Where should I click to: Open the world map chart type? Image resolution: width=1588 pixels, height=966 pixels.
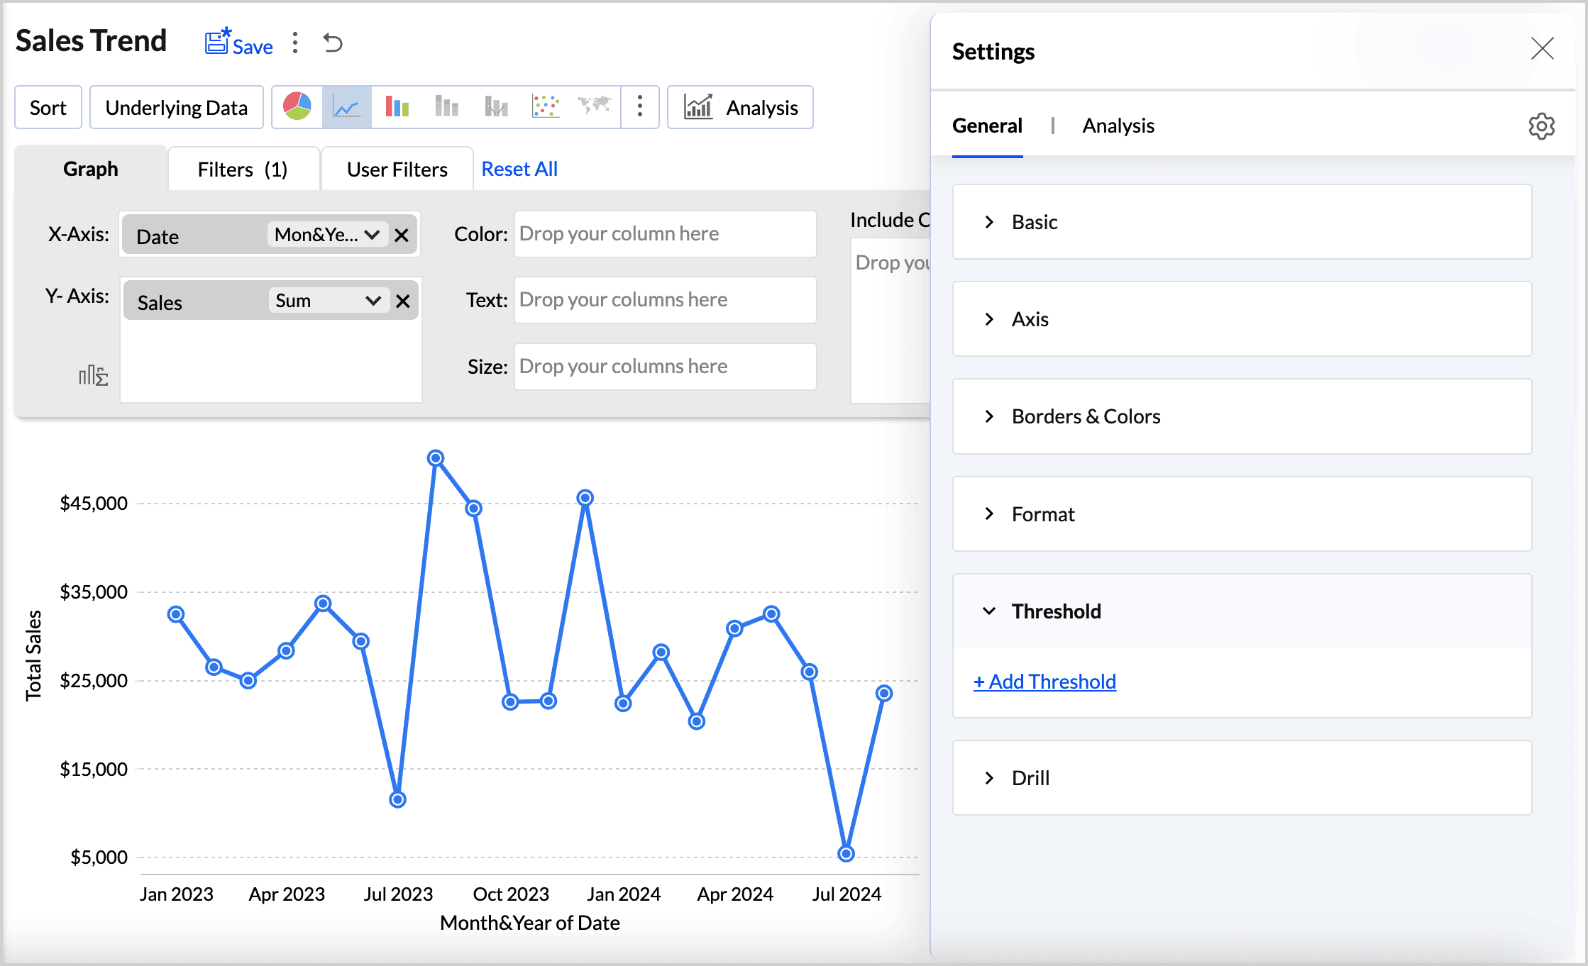595,106
